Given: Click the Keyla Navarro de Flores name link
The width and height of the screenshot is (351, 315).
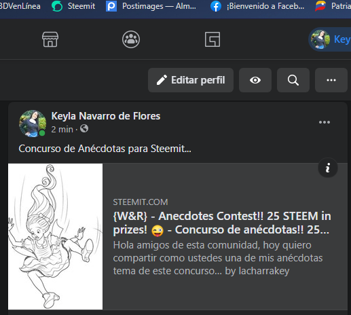Looking at the screenshot, I should [x=106, y=116].
